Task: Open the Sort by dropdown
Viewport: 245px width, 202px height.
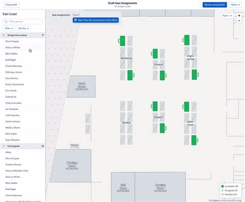Action: tap(23, 28)
